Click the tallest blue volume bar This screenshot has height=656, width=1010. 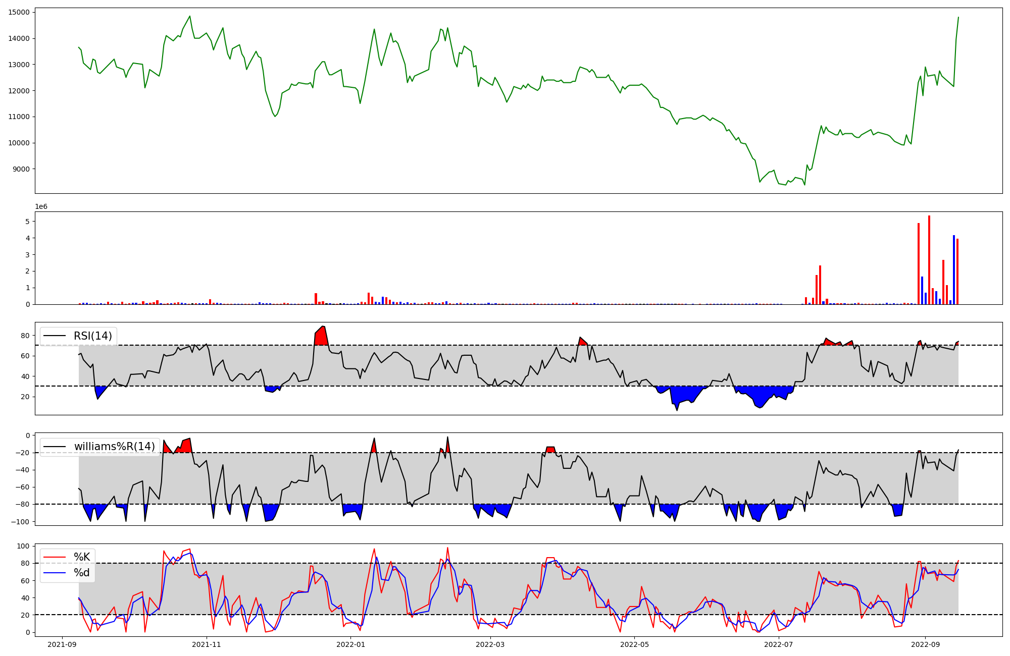[954, 270]
